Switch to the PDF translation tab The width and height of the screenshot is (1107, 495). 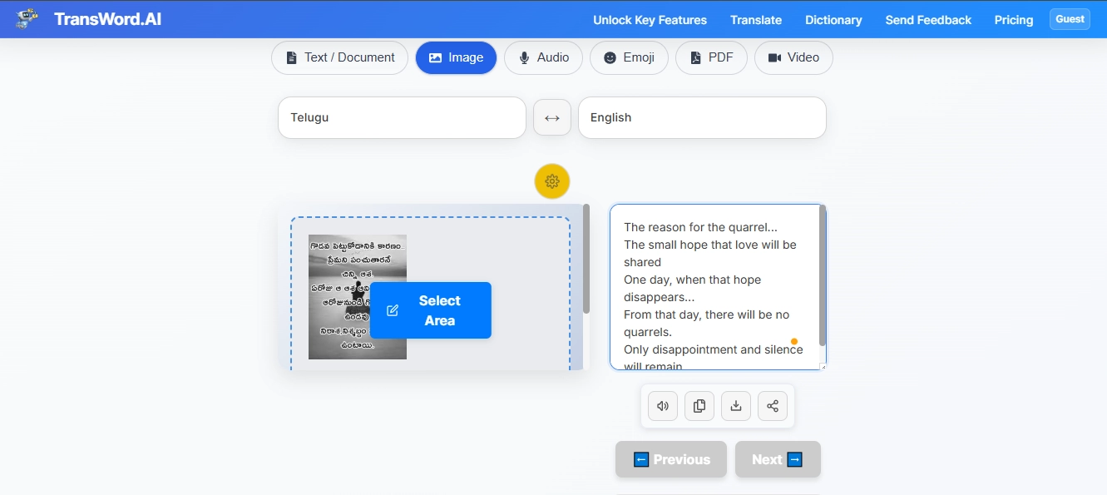tap(711, 57)
